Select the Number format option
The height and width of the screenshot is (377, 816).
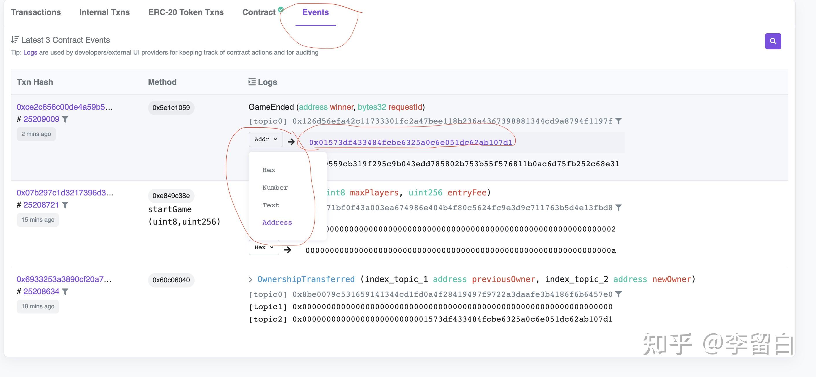[x=275, y=188]
